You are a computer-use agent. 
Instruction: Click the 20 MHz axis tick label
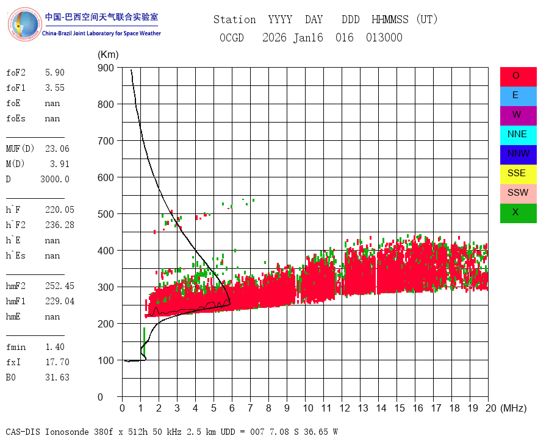point(491,408)
